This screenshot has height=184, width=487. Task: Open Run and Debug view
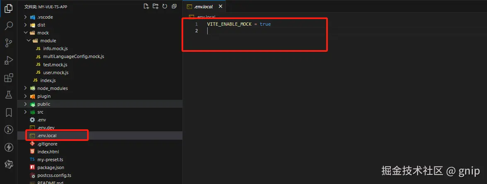pyautogui.click(x=9, y=60)
